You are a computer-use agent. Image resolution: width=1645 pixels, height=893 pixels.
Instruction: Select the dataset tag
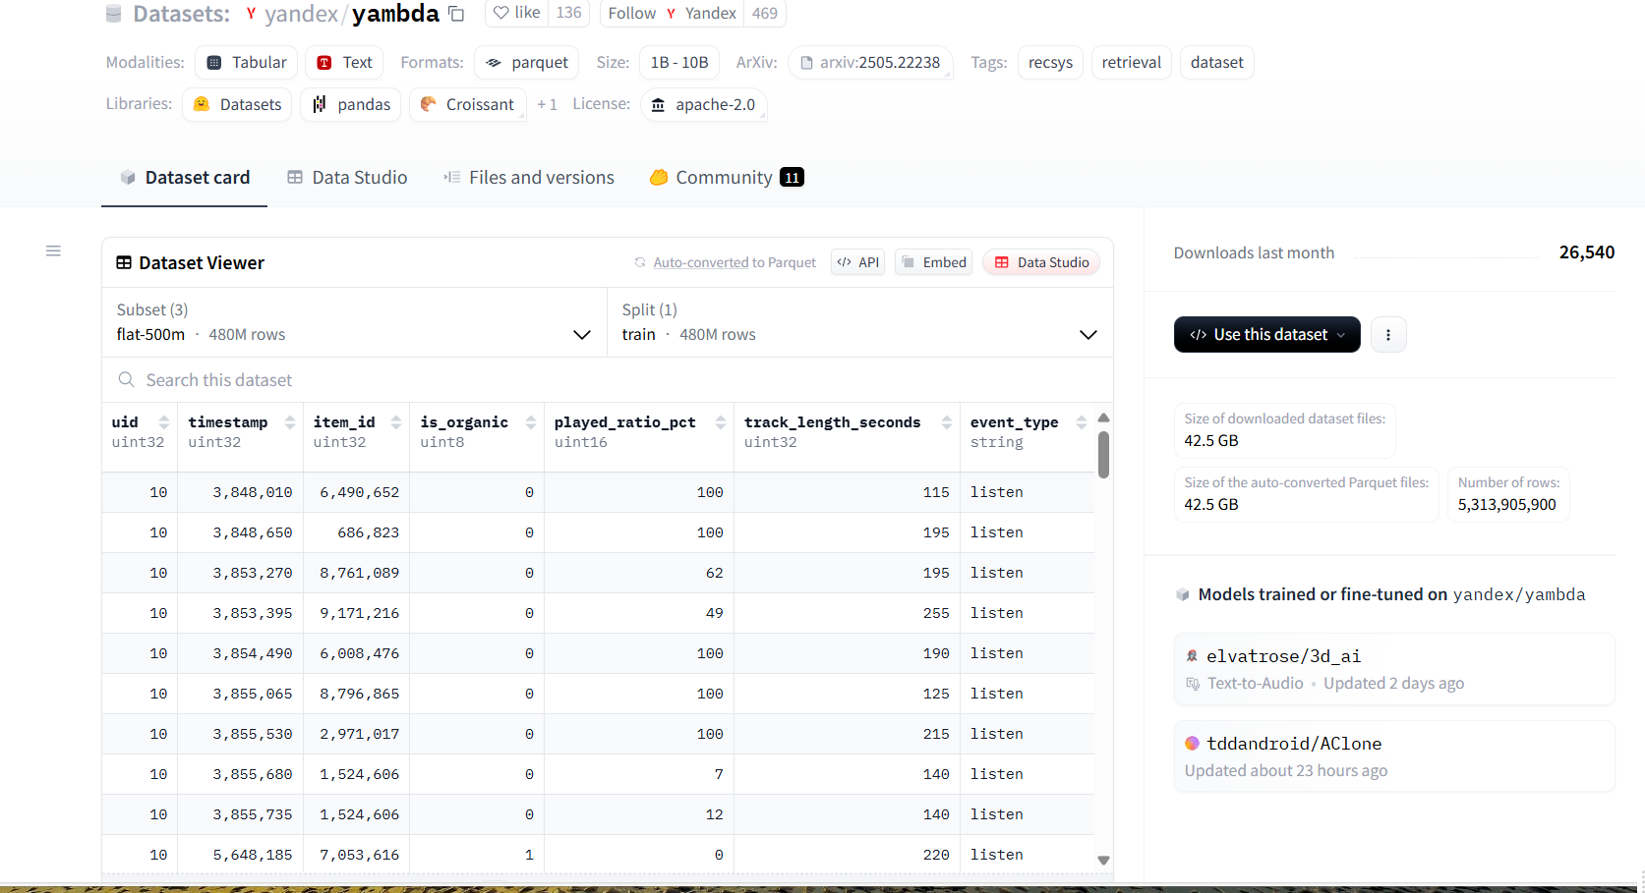[x=1216, y=62]
